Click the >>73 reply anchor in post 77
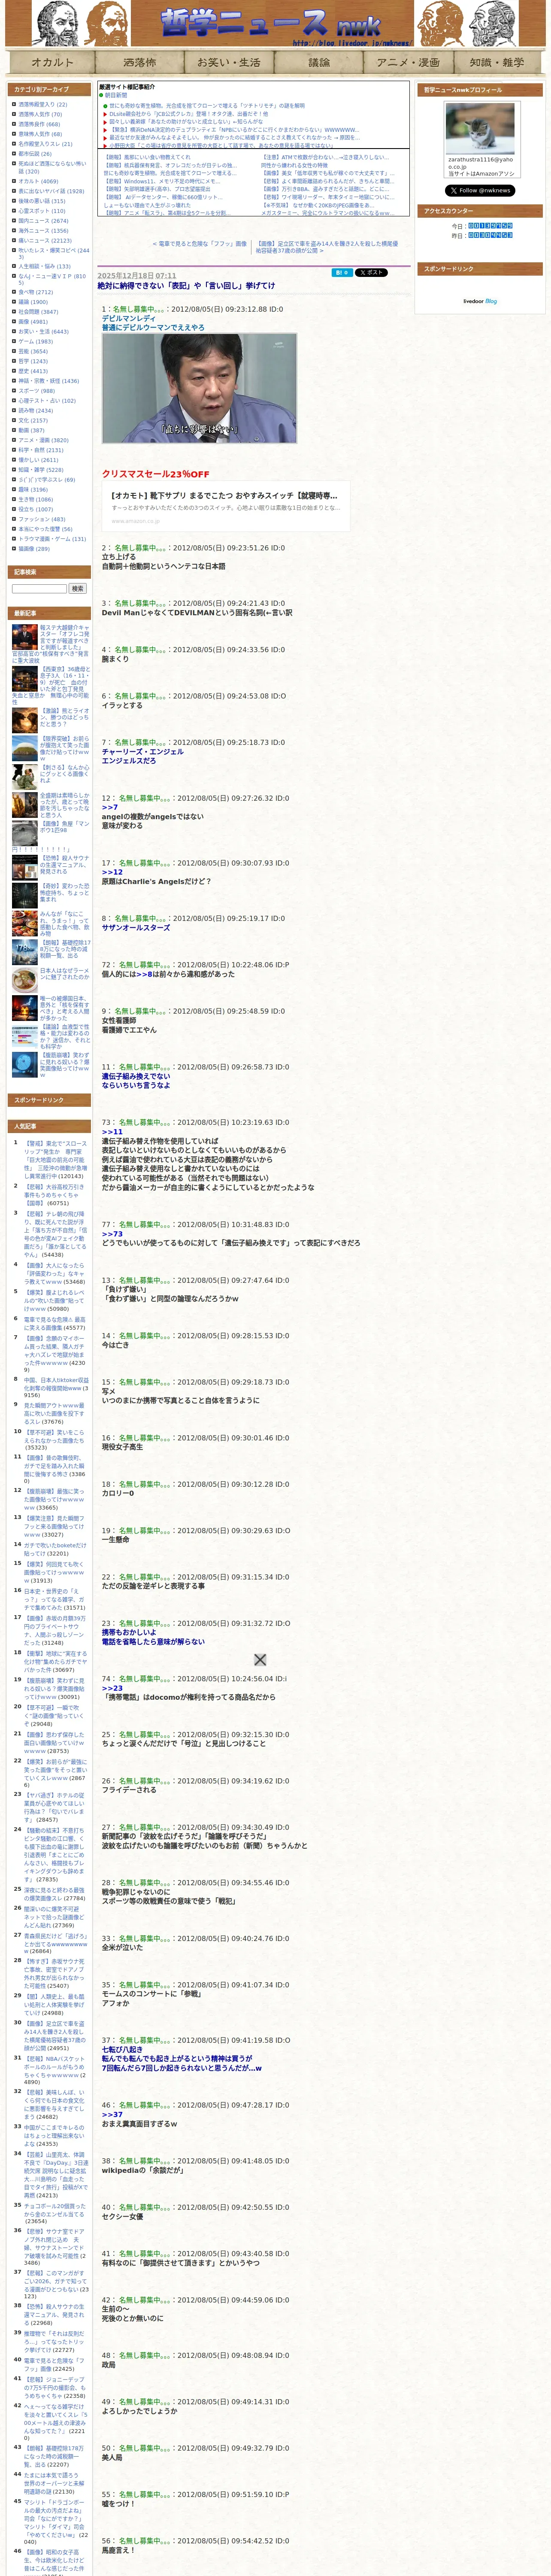Viewport: 551px width, 2576px height. click(112, 1234)
